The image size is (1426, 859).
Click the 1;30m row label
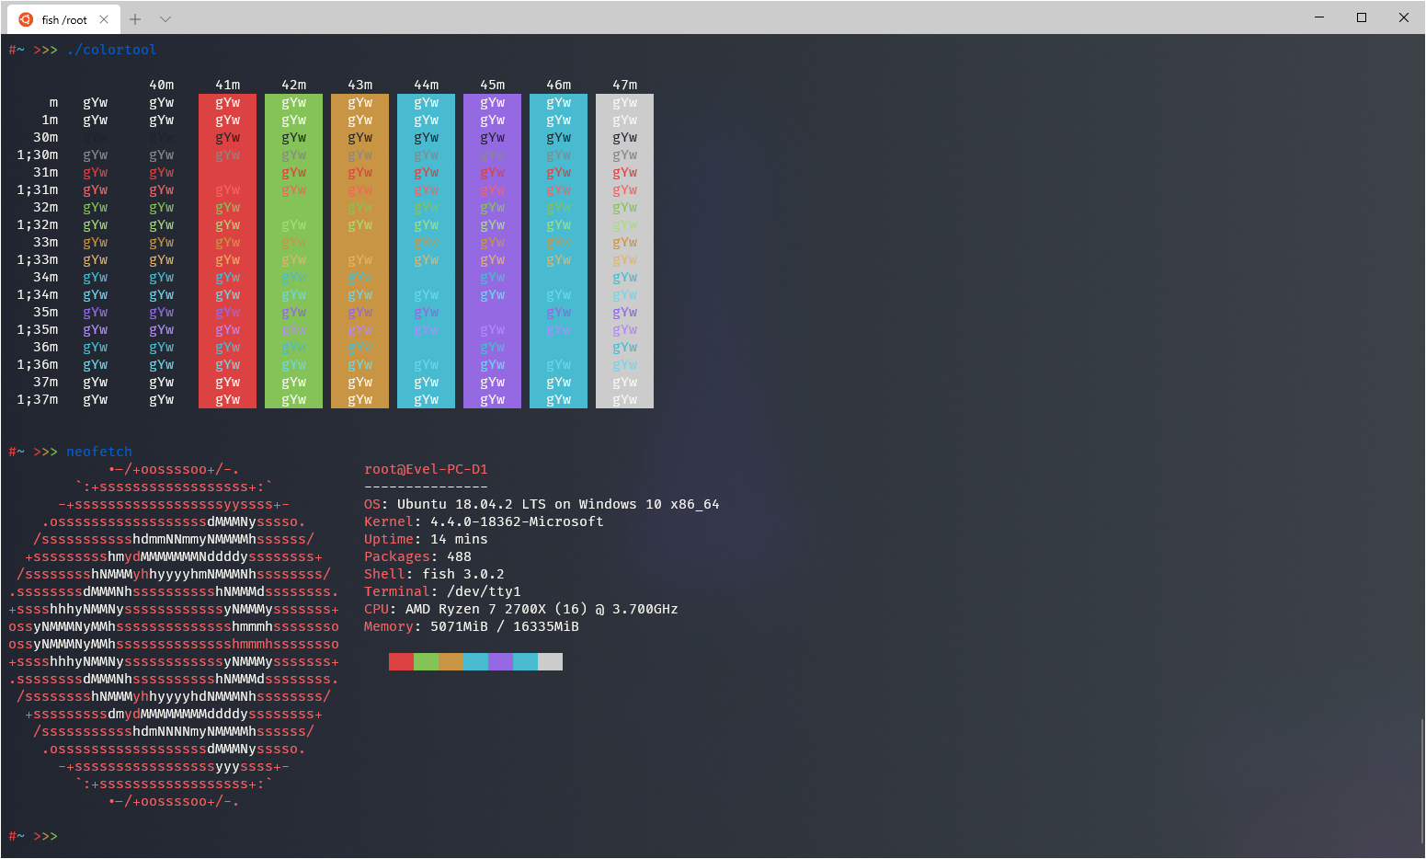coord(37,155)
